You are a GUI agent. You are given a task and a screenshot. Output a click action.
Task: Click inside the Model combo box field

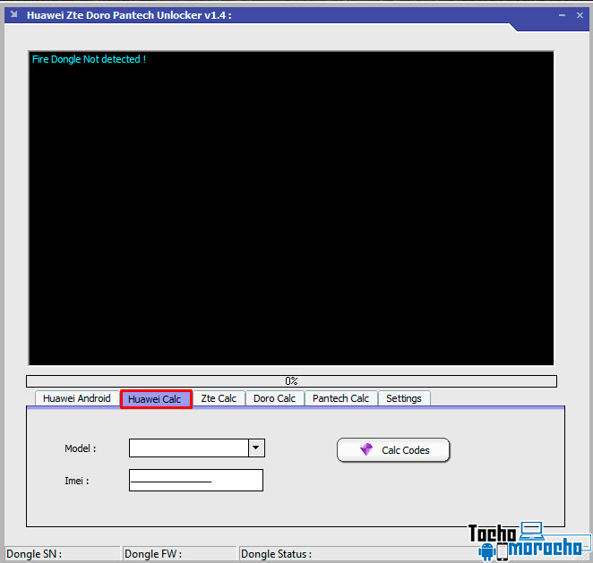[x=189, y=448]
